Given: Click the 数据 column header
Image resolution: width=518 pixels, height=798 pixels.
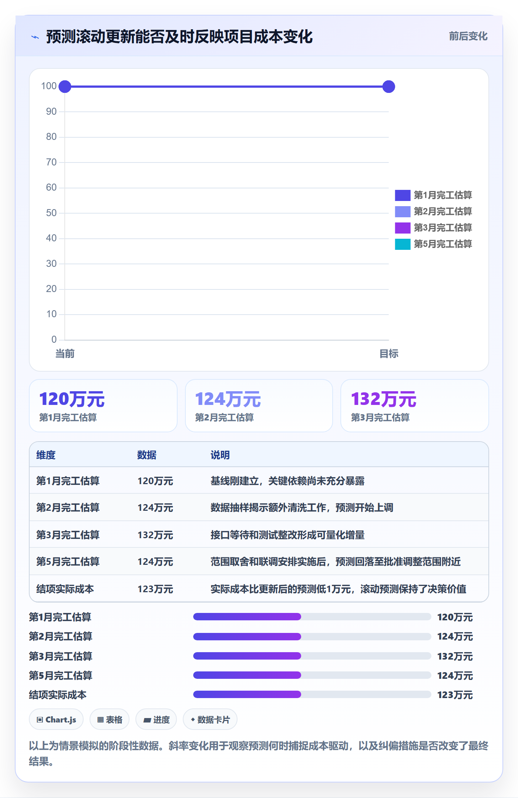Looking at the screenshot, I should pyautogui.click(x=147, y=455).
